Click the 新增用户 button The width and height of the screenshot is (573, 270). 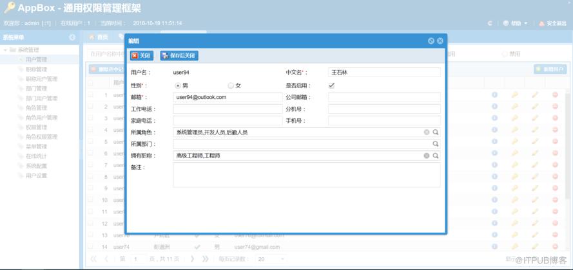click(550, 69)
